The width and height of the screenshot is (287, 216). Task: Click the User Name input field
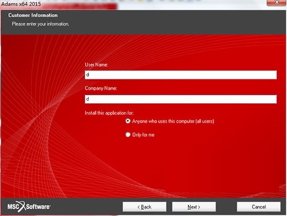pos(181,75)
